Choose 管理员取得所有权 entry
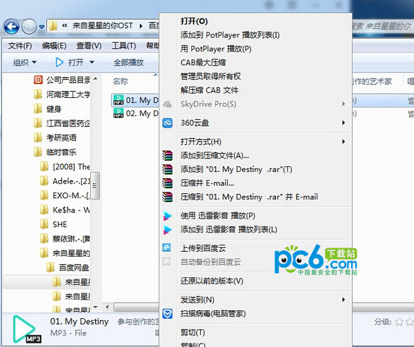This screenshot has height=347, width=414. (x=210, y=77)
